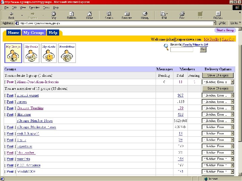Open the Search toolbar icon
The image size is (242, 181).
[109, 15]
